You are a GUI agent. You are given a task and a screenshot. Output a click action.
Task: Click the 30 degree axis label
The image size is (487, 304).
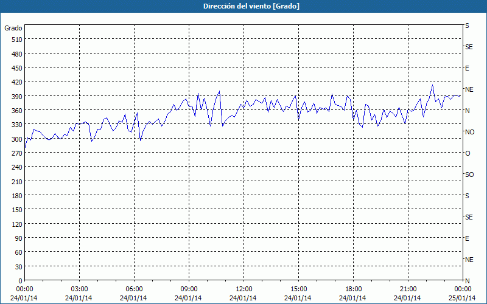point(19,267)
